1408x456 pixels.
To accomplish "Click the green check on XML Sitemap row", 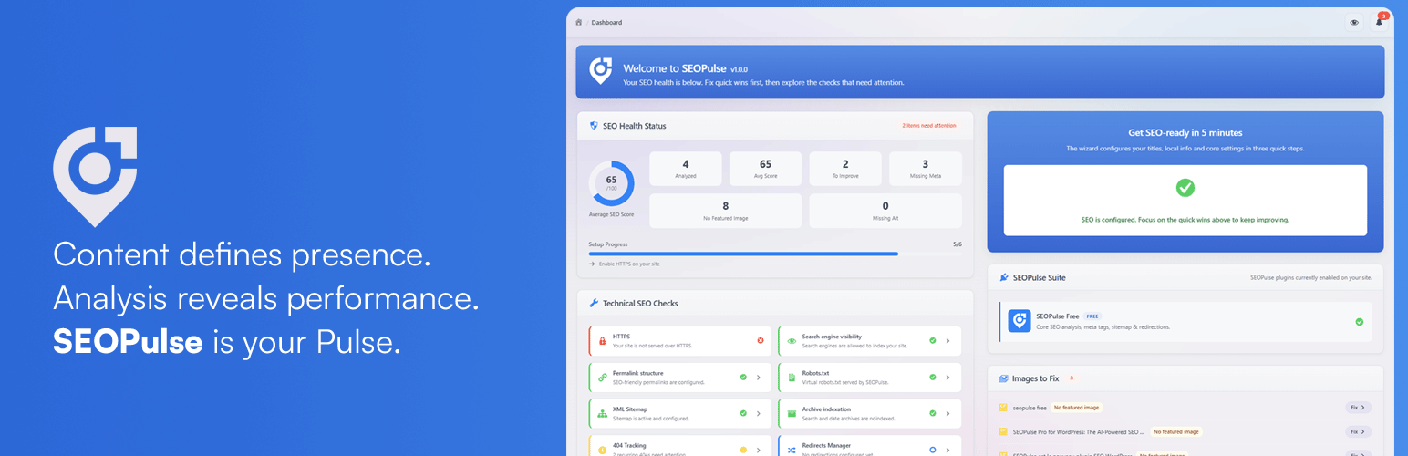I will point(743,413).
